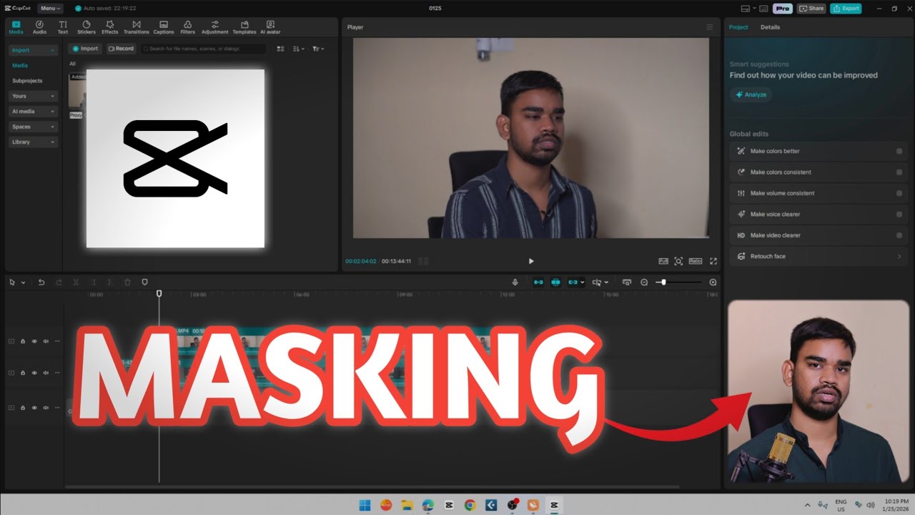Open the Templates panel
This screenshot has height=515, width=915.
pos(244,27)
